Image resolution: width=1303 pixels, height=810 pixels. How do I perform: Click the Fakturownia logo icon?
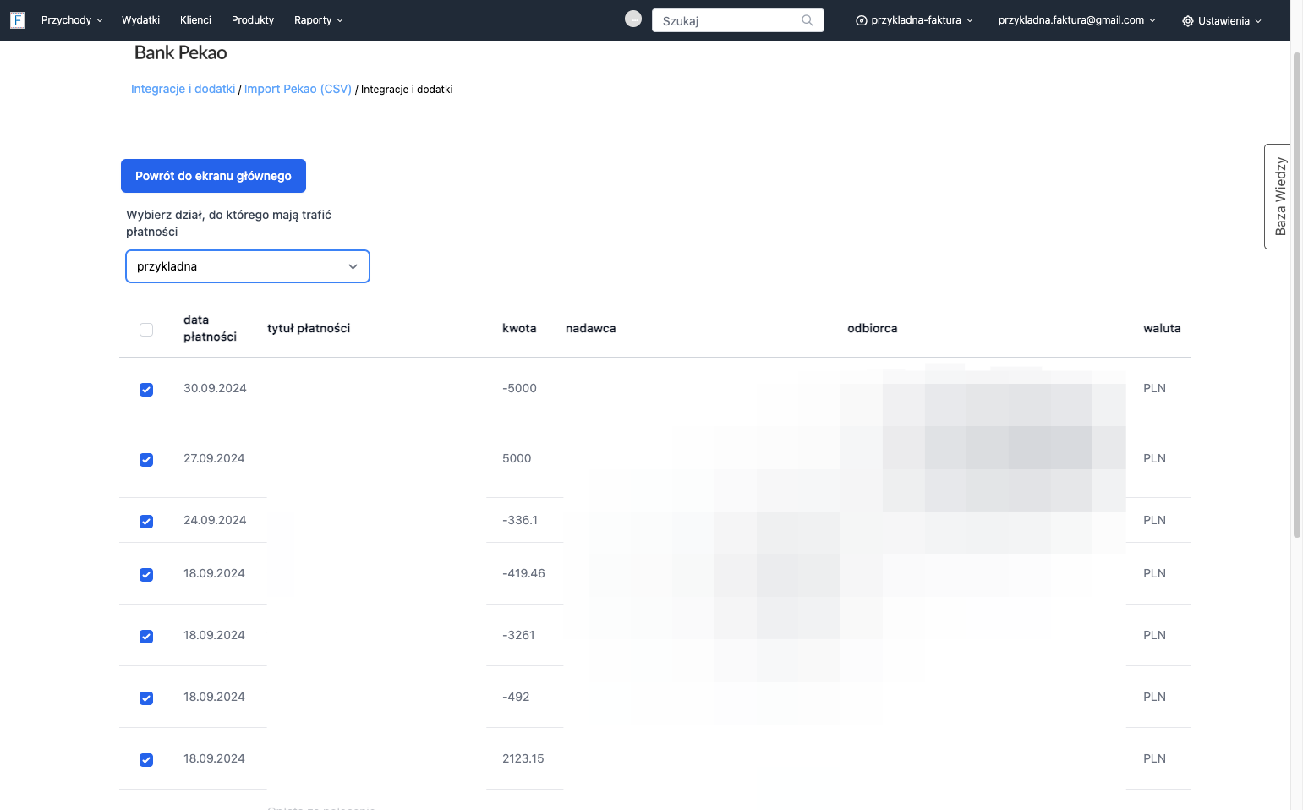tap(17, 20)
